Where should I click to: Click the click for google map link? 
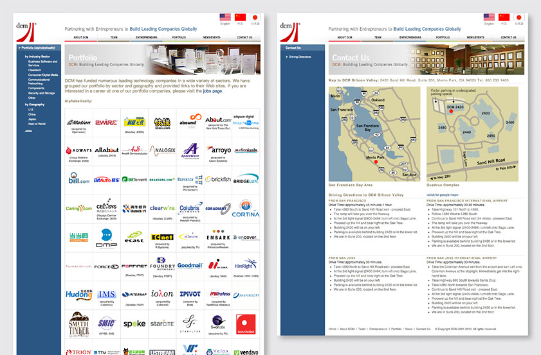443,195
